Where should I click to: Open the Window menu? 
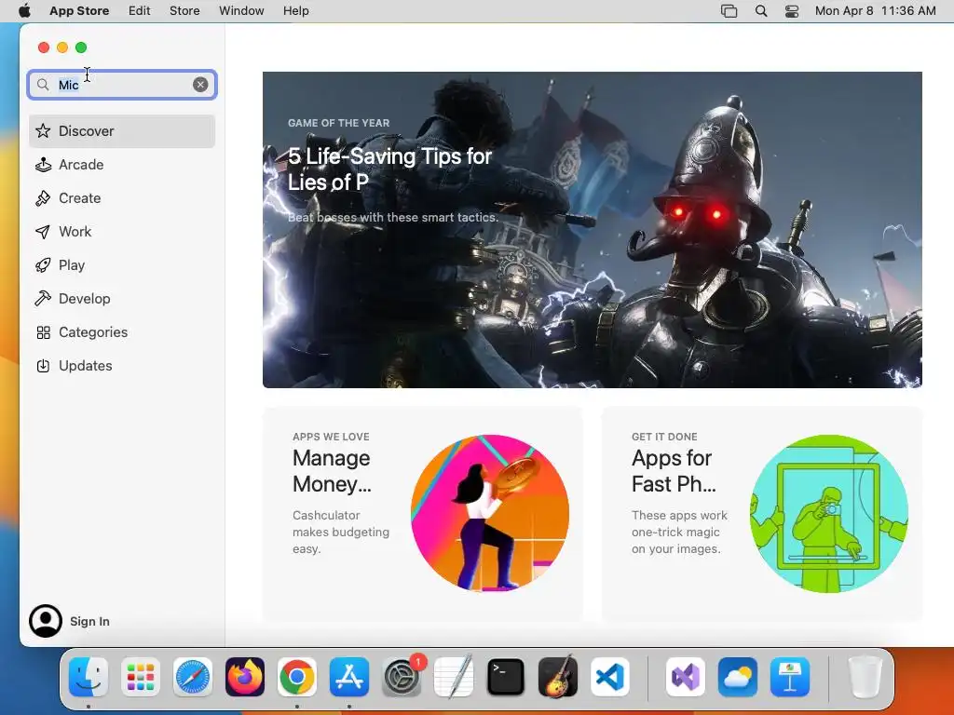pos(241,11)
